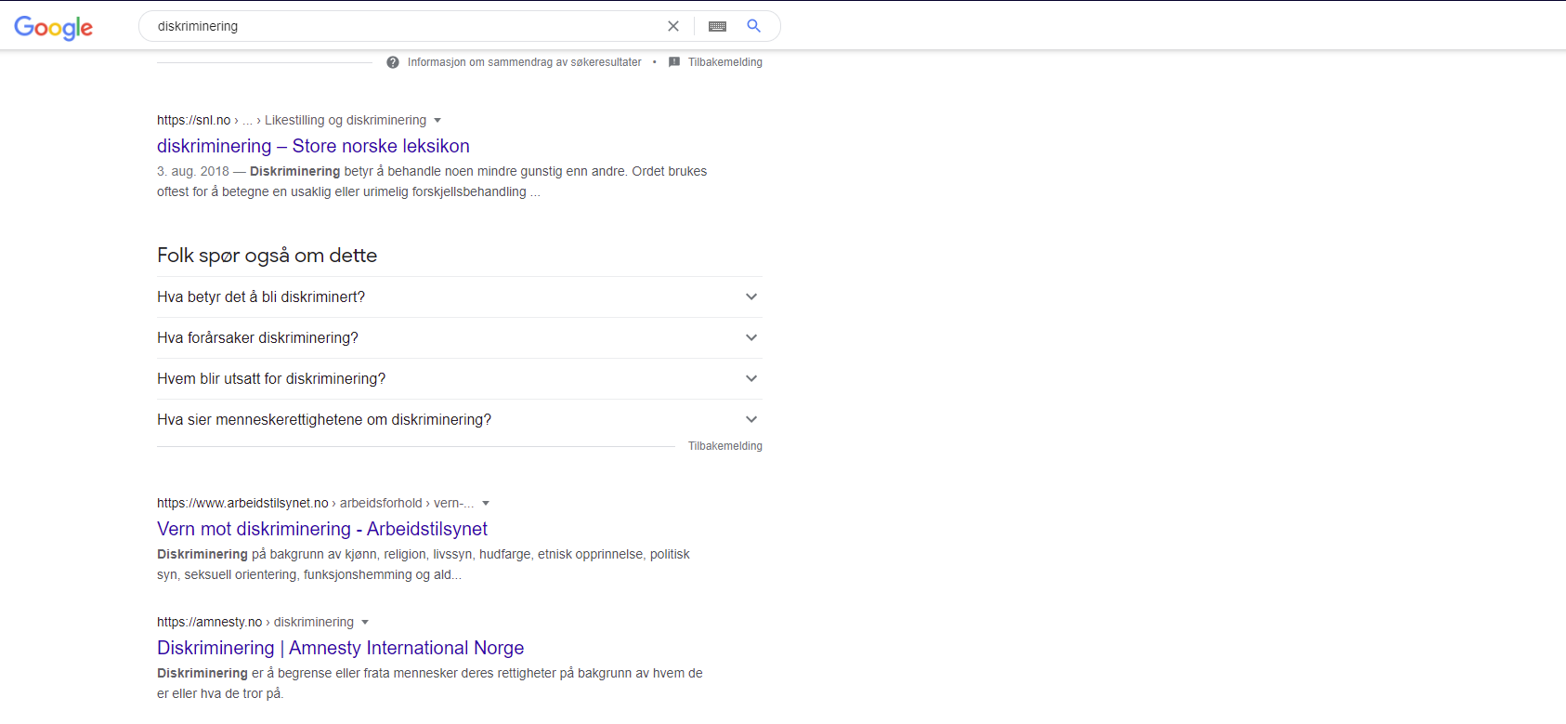Viewport: 1566px width, 724px height.
Task: Expand 'Hva betyr det å bli diskriminert?'
Action: [x=460, y=296]
